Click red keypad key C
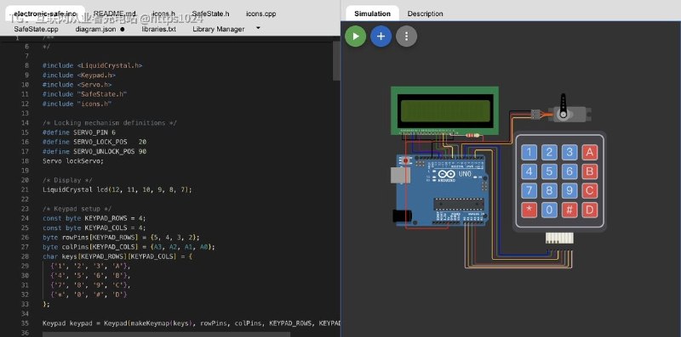The width and height of the screenshot is (681, 337). [589, 191]
